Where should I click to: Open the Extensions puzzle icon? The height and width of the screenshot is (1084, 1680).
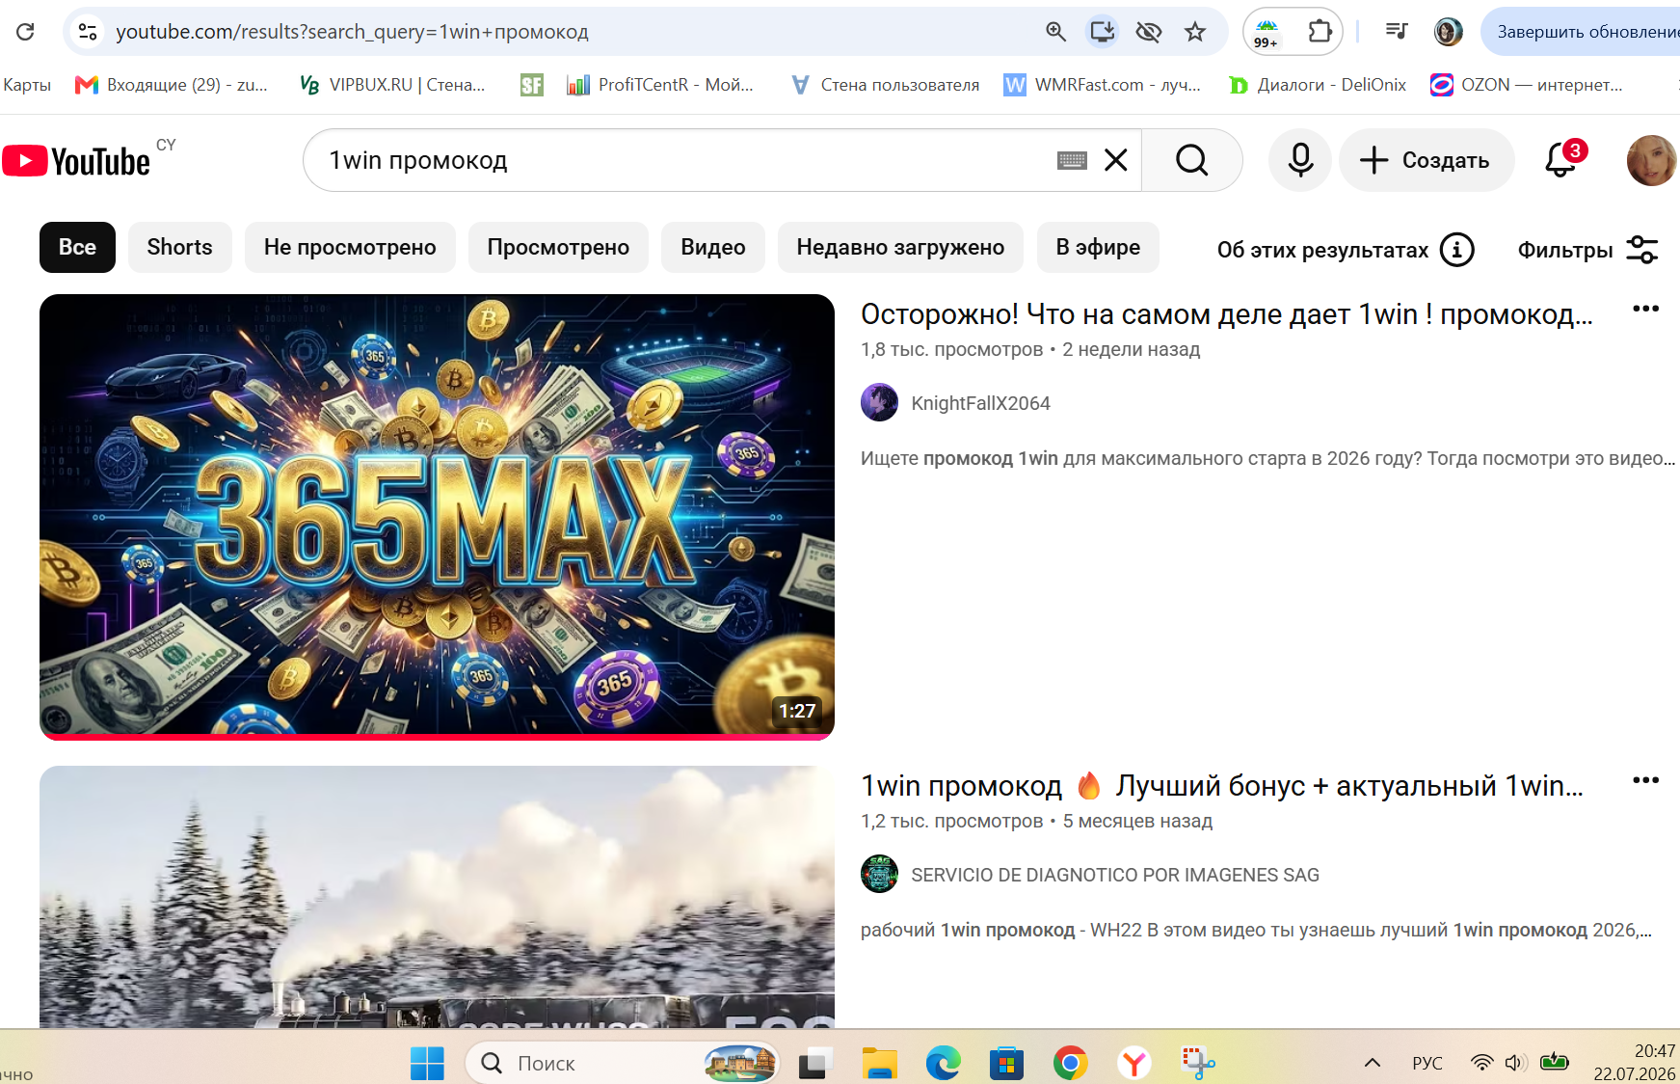click(x=1320, y=32)
